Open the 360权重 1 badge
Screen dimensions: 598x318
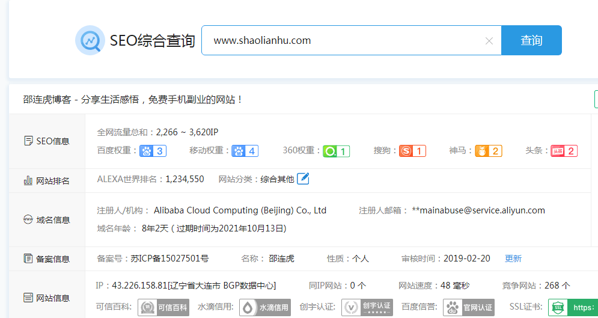(336, 151)
